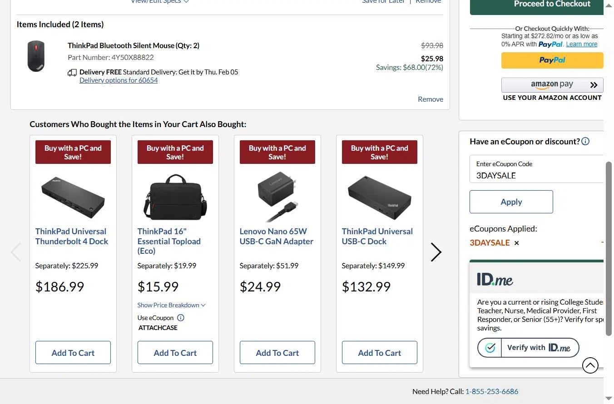
Task: Open PayPal Learn more link
Action: click(582, 44)
